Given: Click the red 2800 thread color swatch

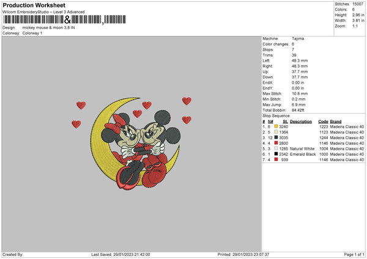Looking at the screenshot, I should 276,143.
